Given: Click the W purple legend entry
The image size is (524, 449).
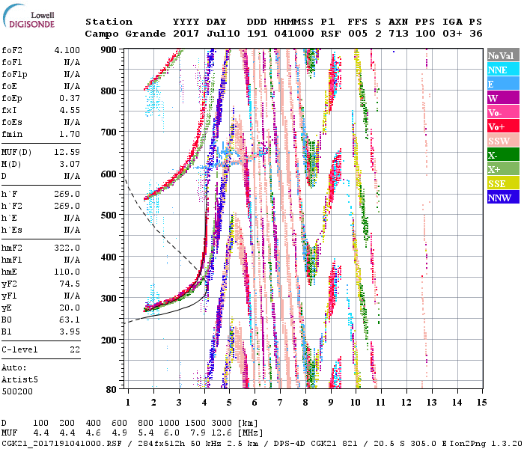Looking at the screenshot, I should (x=501, y=99).
